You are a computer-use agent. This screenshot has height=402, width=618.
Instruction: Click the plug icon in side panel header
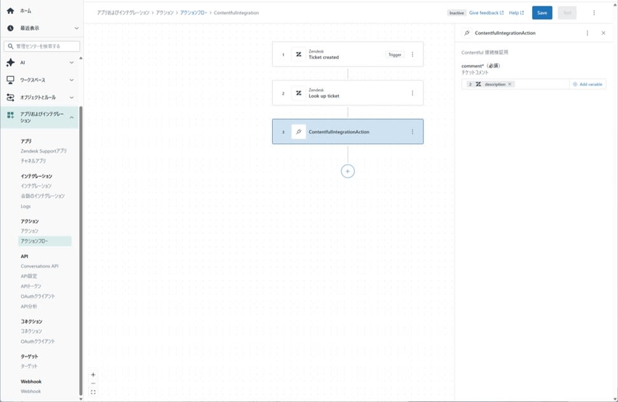467,33
